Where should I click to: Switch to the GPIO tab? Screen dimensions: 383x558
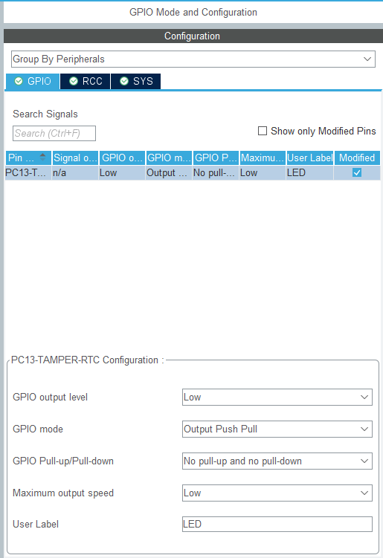click(33, 82)
